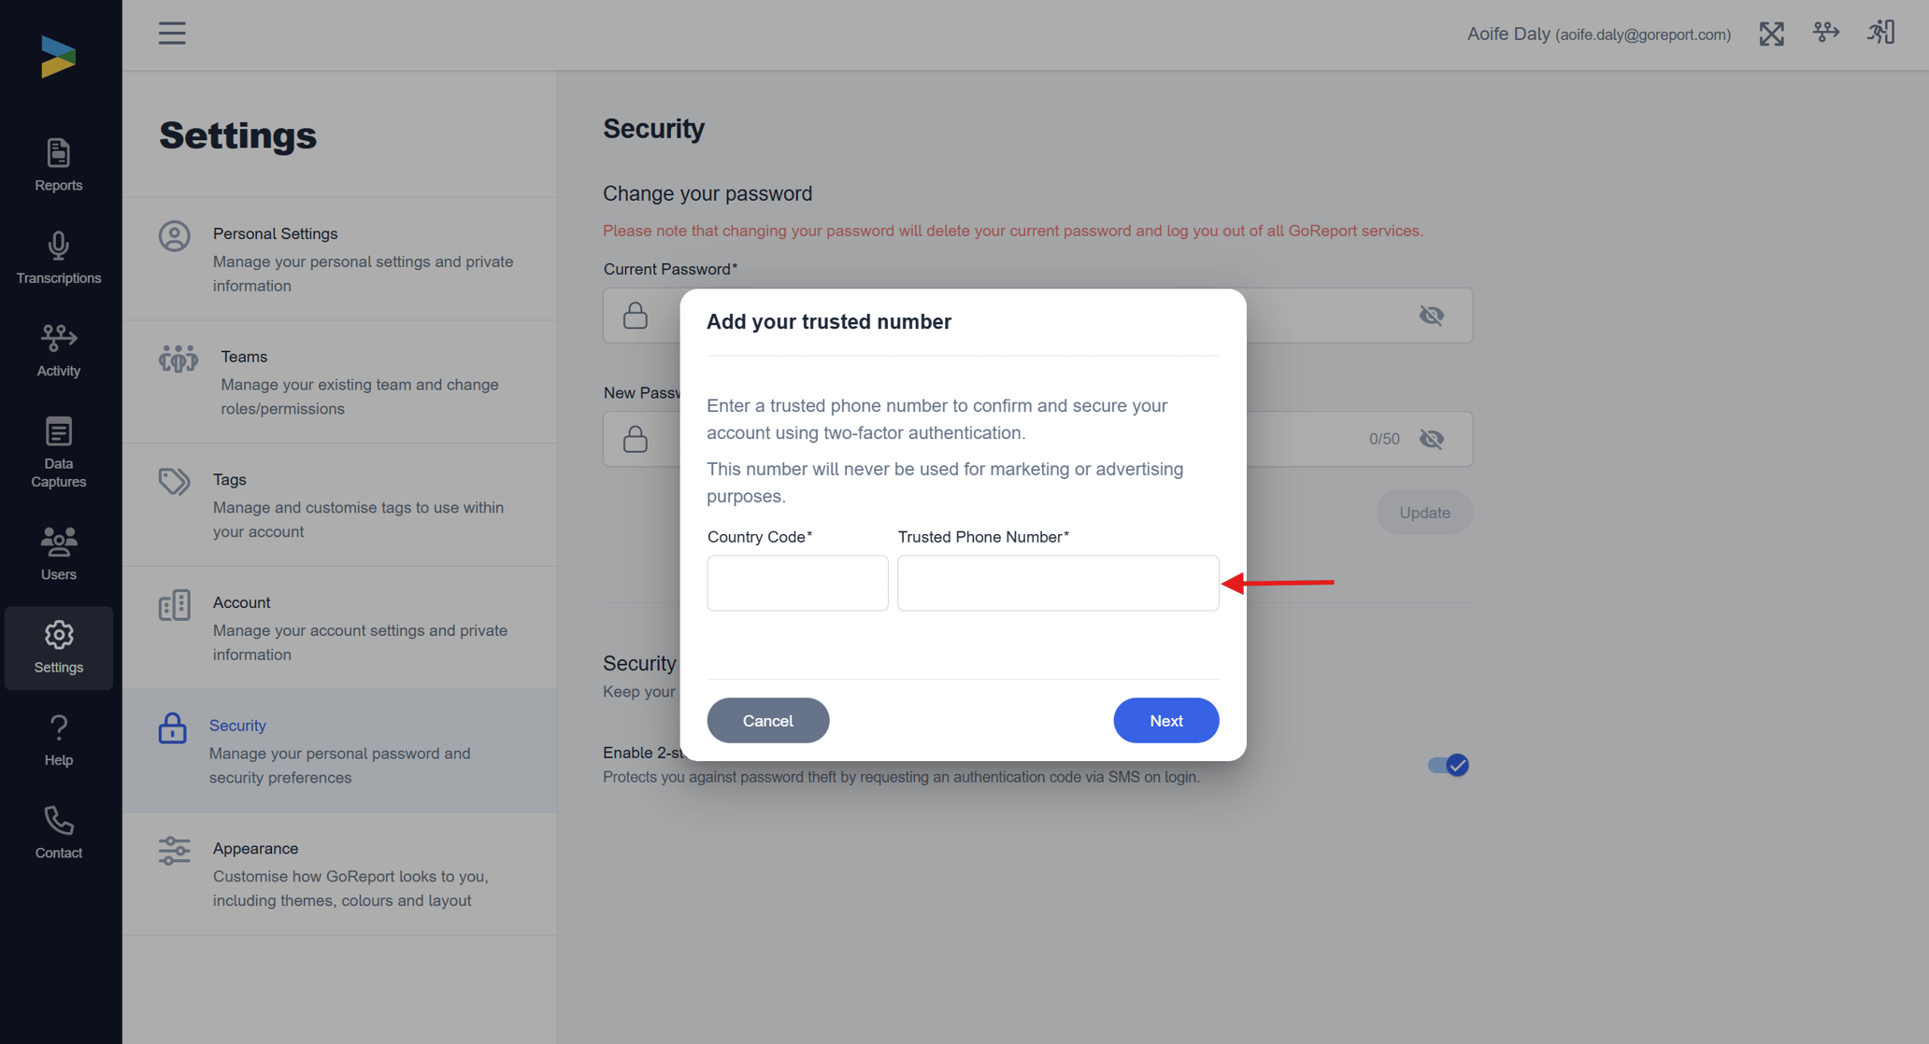Image resolution: width=1929 pixels, height=1044 pixels.
Task: Toggle the Enable 2-step verification switch
Action: point(1448,765)
